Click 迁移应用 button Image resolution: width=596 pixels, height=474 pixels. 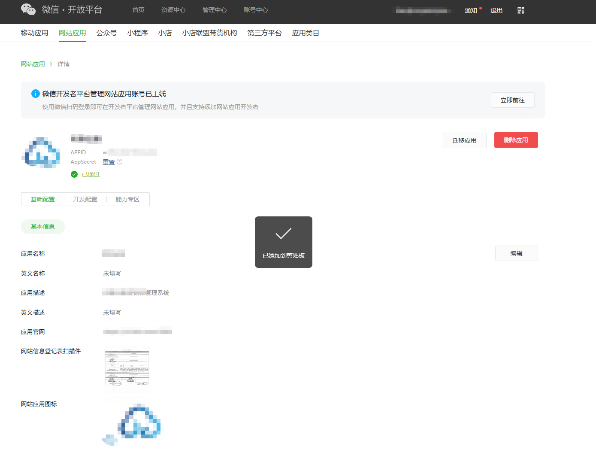click(x=464, y=140)
